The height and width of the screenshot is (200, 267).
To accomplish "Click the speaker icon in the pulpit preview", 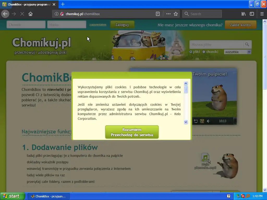I will (x=208, y=121).
